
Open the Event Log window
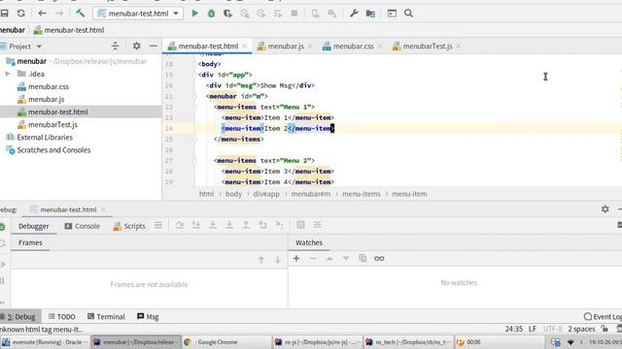[603, 317]
